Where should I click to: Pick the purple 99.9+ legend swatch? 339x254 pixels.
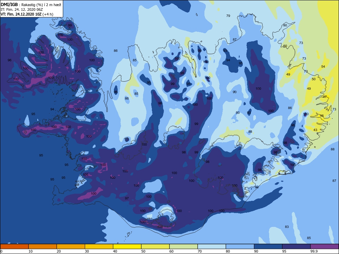(324, 247)
